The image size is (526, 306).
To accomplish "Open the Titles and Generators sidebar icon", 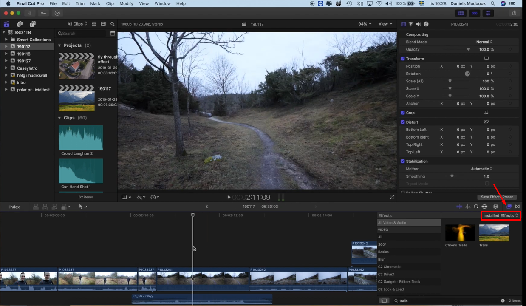I will tap(33, 24).
